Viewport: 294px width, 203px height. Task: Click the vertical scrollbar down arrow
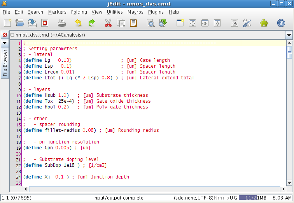coord(289,183)
